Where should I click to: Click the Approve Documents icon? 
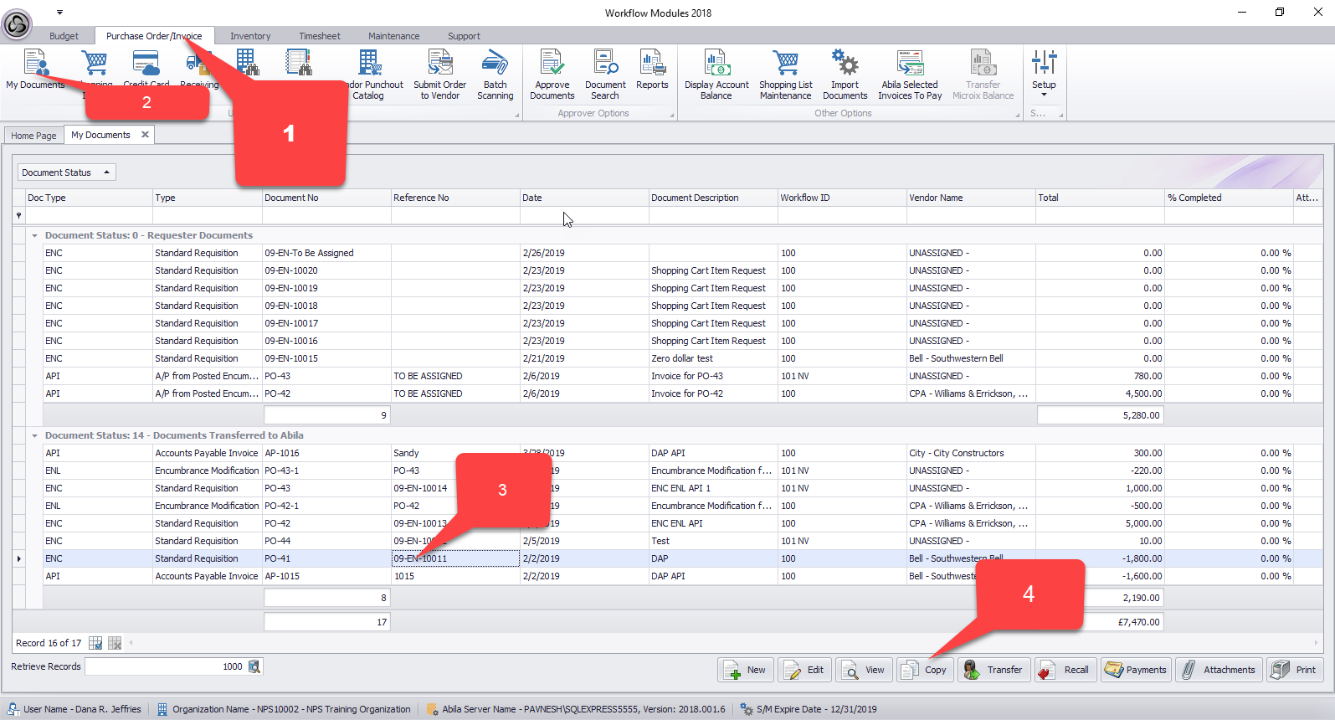552,75
